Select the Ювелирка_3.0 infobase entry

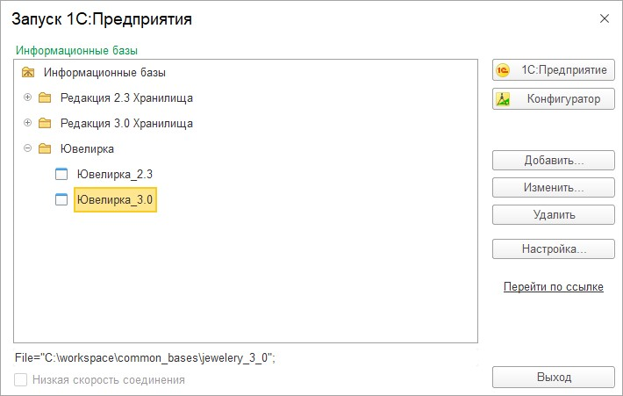click(115, 199)
